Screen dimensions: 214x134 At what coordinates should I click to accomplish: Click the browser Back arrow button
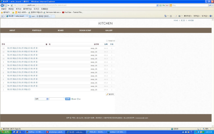click(2, 5)
